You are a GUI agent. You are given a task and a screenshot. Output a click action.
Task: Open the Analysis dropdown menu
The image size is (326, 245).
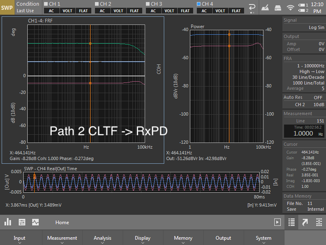[102, 238]
